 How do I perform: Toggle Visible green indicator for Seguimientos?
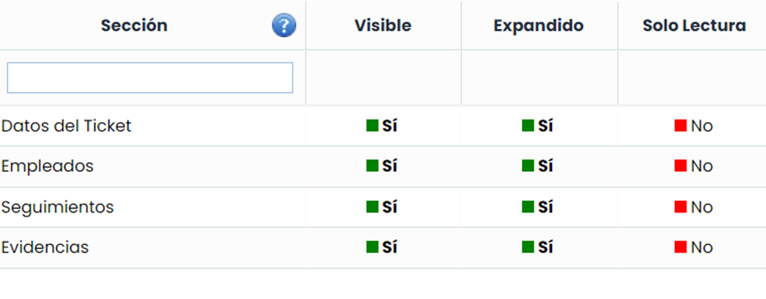click(373, 207)
